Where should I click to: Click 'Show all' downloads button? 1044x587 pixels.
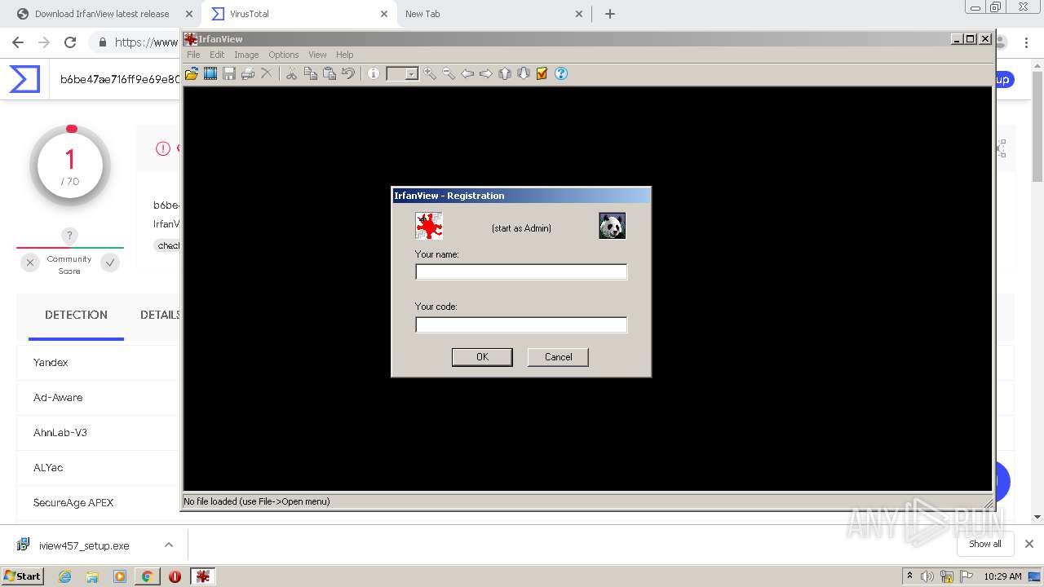click(984, 544)
